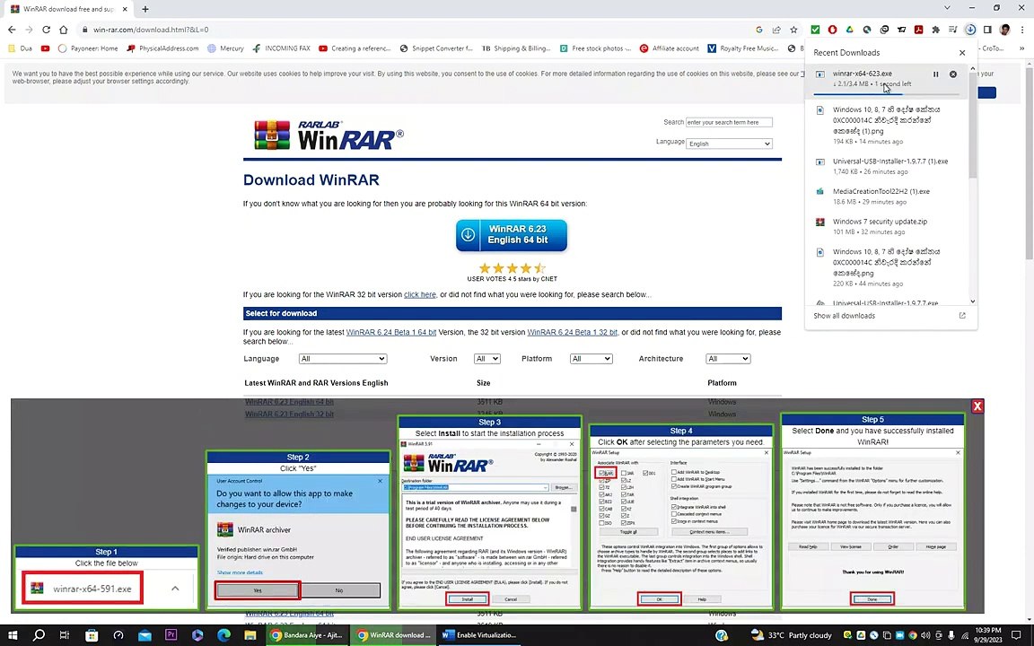Open the Extensions puzzle icon
The height and width of the screenshot is (646, 1034).
[x=936, y=30]
